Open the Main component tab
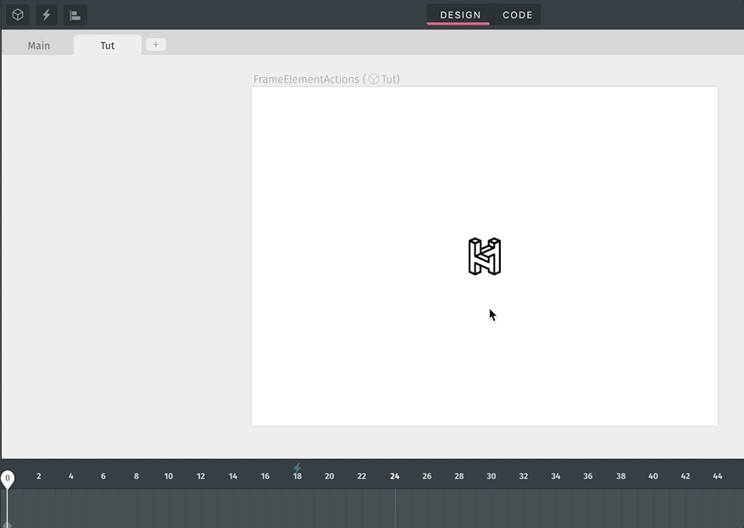 point(38,46)
